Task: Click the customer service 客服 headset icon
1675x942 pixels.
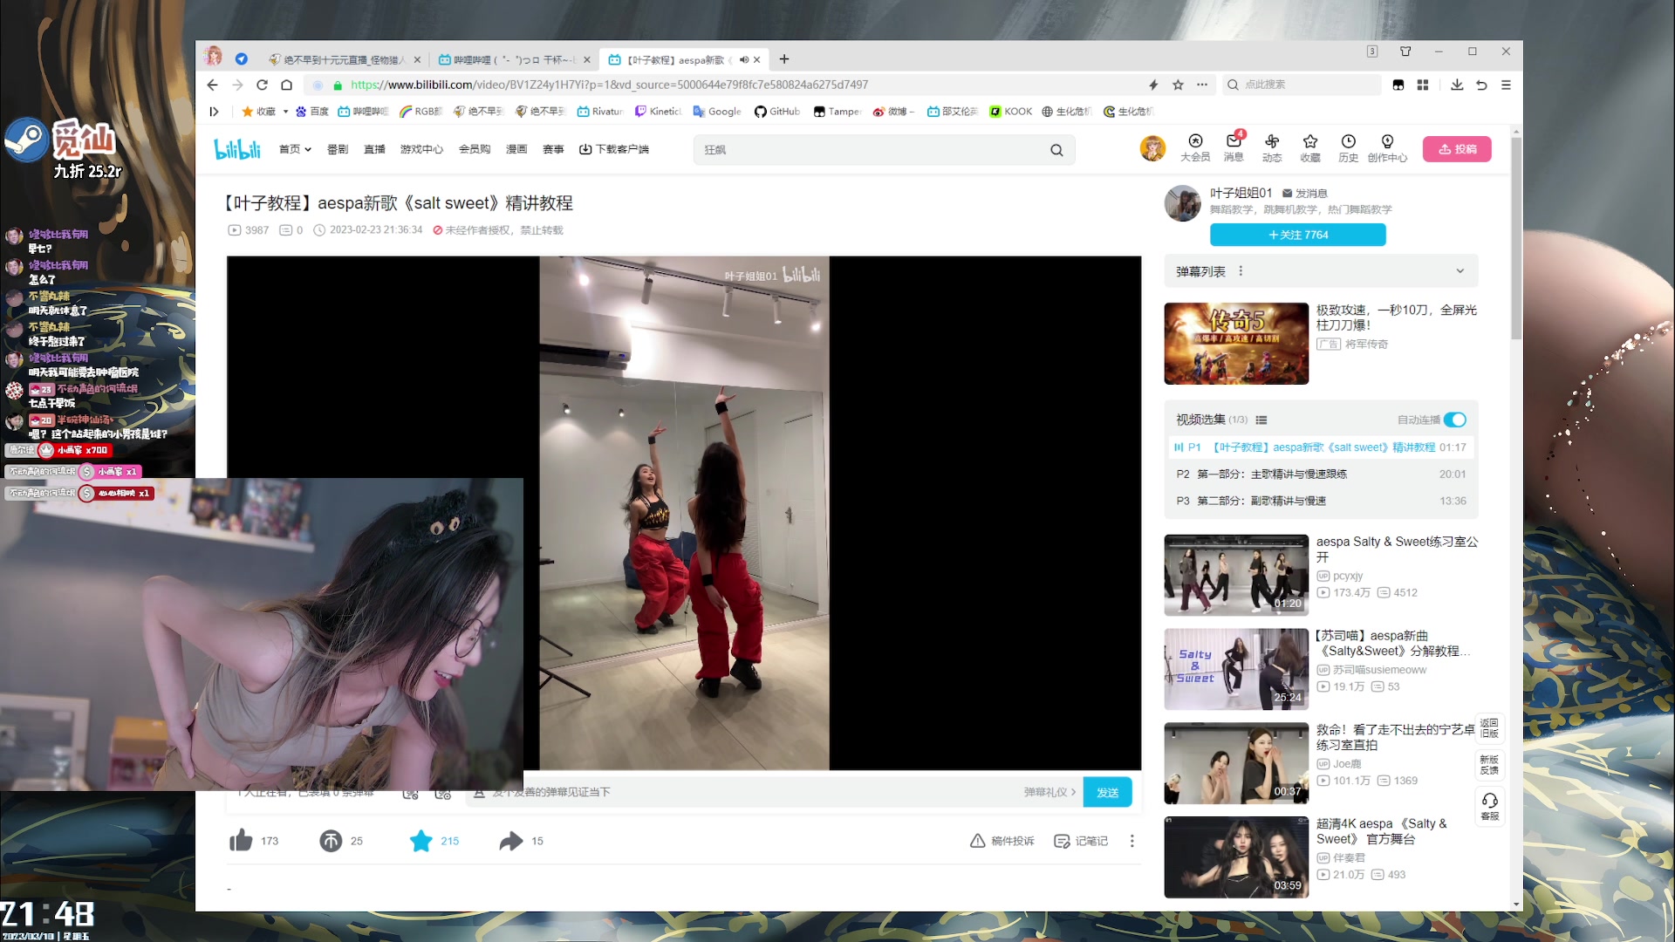Action: 1490,806
